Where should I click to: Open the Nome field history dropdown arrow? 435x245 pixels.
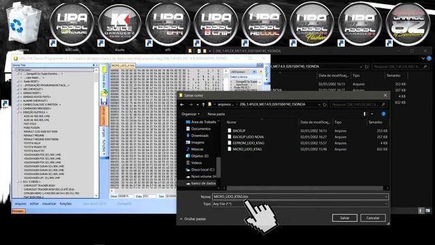(385, 197)
